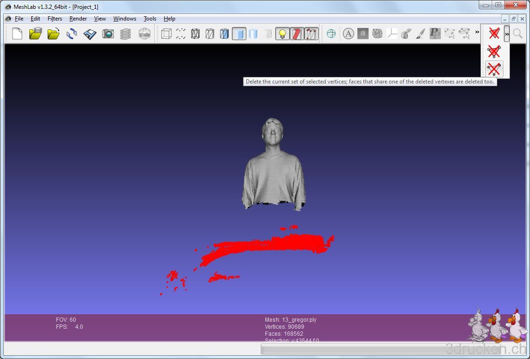Click the Import Mesh folder icon
The width and height of the screenshot is (530, 359).
53,34
